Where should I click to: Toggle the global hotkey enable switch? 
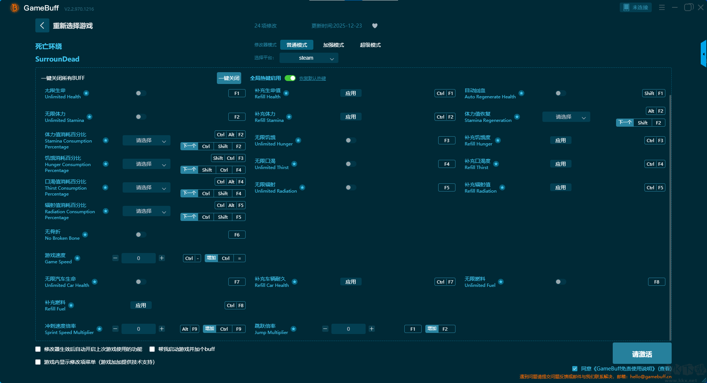click(290, 78)
